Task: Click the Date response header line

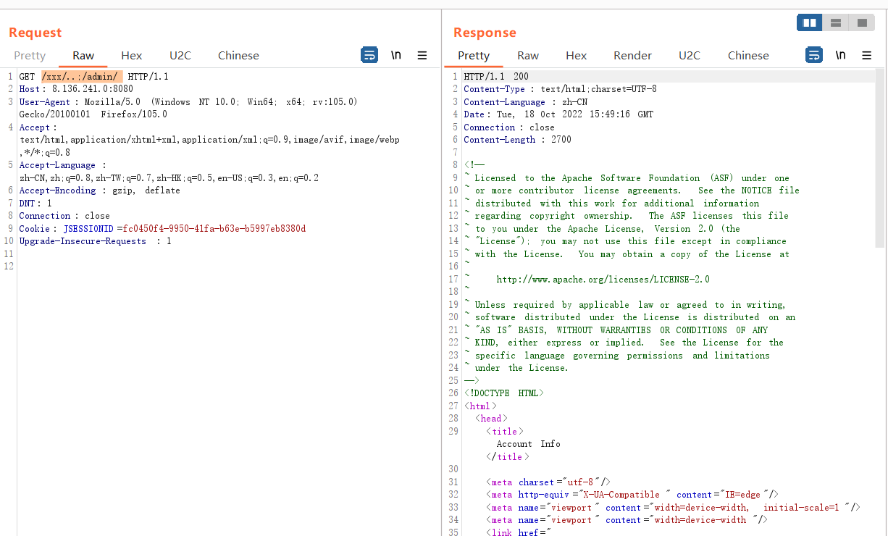Action: 558,114
